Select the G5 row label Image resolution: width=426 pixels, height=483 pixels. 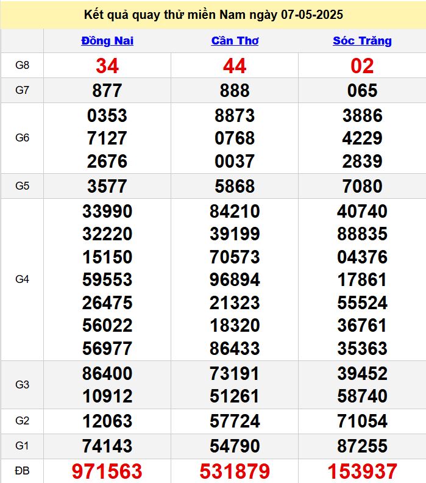[x=22, y=186]
